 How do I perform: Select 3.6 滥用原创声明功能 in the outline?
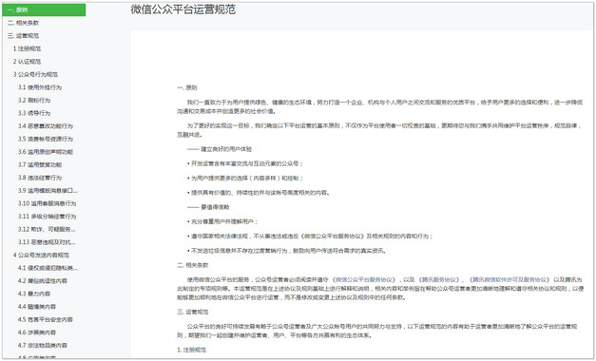point(46,152)
